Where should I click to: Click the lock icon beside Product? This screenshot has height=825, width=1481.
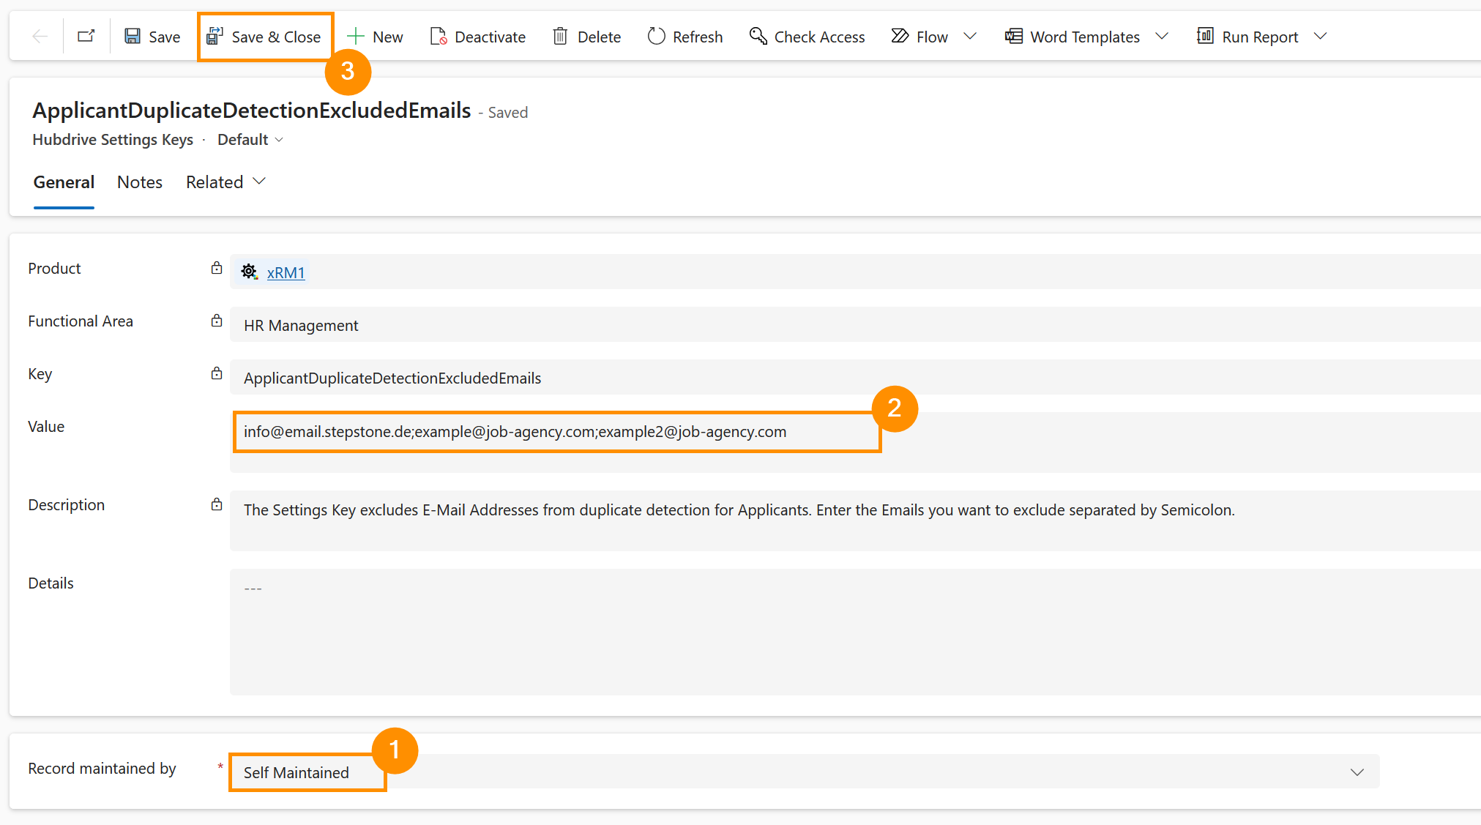[217, 269]
